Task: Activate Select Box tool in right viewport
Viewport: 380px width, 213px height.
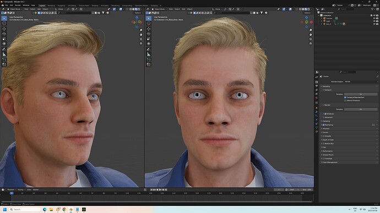Action: tap(149, 18)
